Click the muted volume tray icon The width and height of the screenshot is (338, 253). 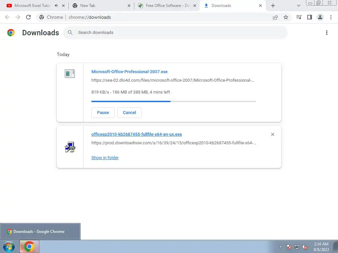(305, 247)
